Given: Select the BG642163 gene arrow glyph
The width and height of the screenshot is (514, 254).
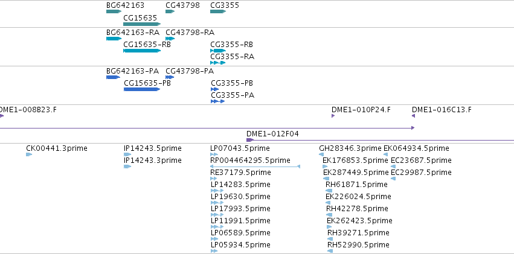Looking at the screenshot, I should pos(114,11).
